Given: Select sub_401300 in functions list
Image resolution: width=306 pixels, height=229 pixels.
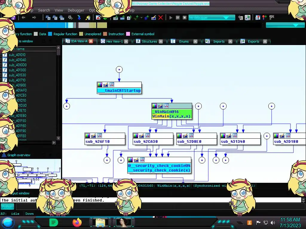Looking at the screenshot, I should [x=17, y=70].
